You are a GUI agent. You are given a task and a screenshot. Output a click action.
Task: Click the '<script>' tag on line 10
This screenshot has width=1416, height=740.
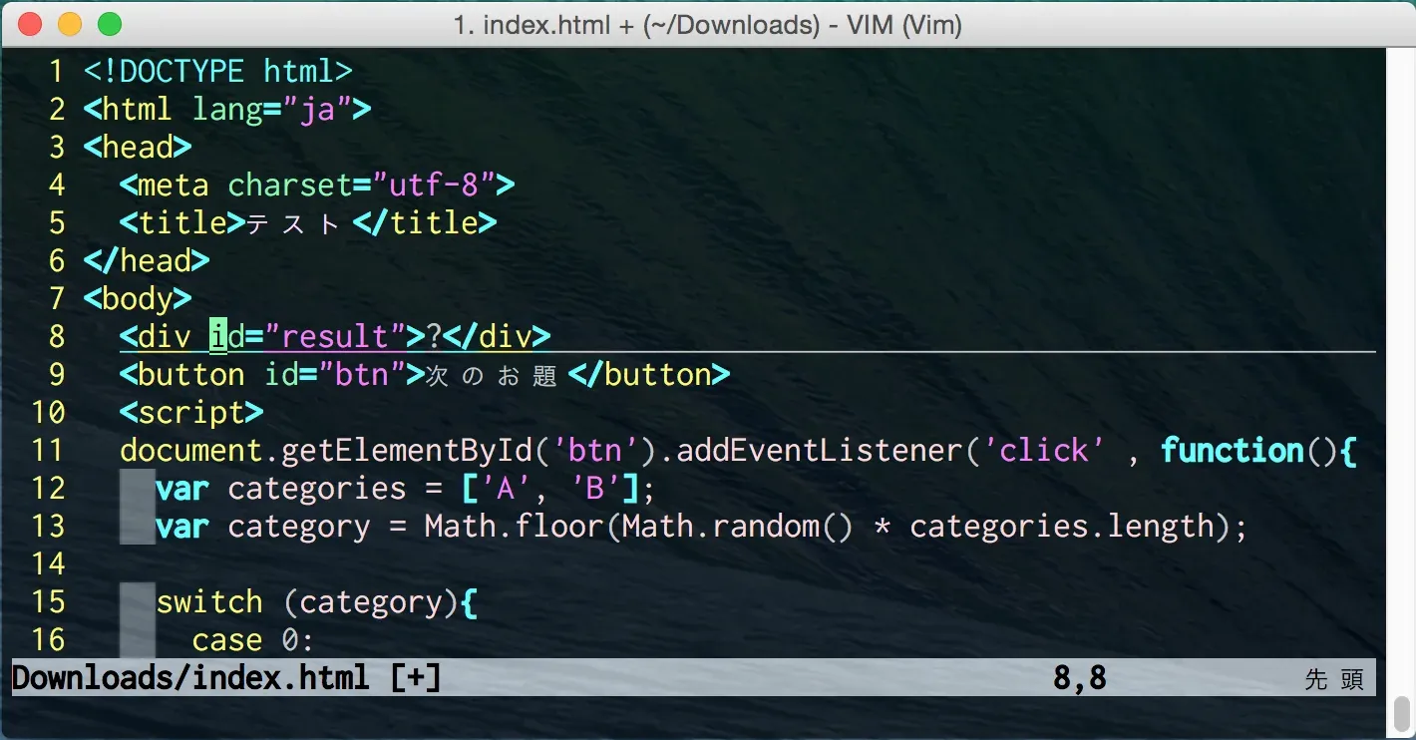pyautogui.click(x=191, y=413)
